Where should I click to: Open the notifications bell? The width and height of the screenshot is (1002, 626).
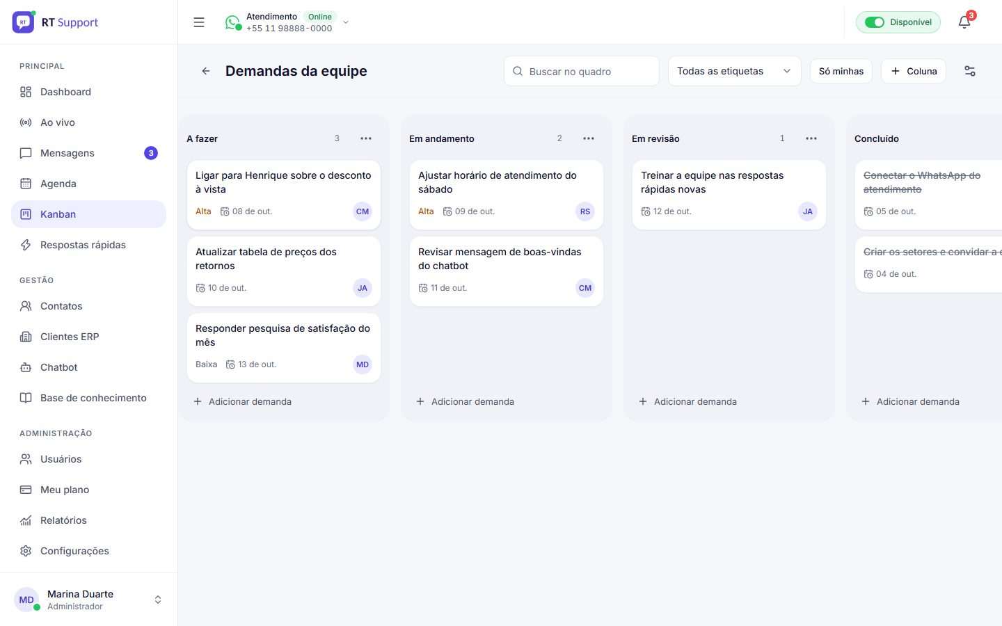(x=964, y=22)
